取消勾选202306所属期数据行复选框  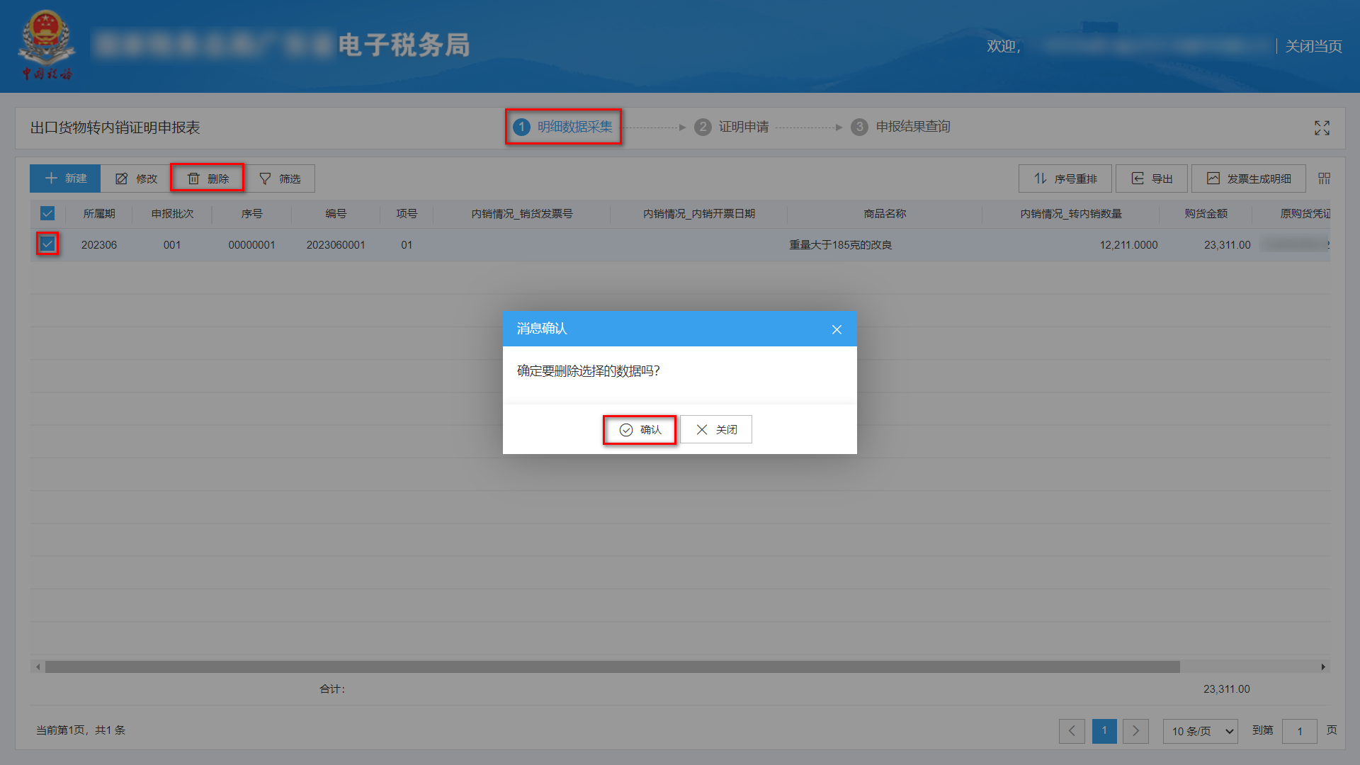pos(47,244)
